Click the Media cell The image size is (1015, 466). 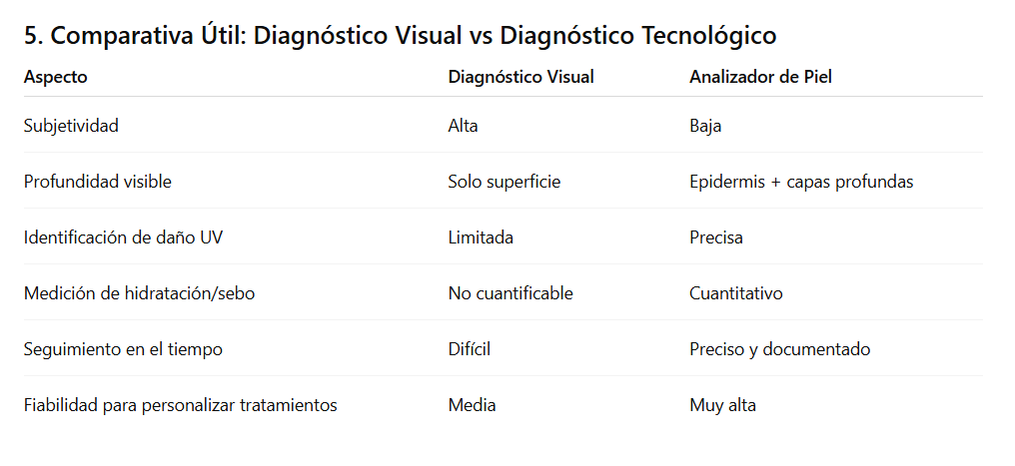click(472, 405)
